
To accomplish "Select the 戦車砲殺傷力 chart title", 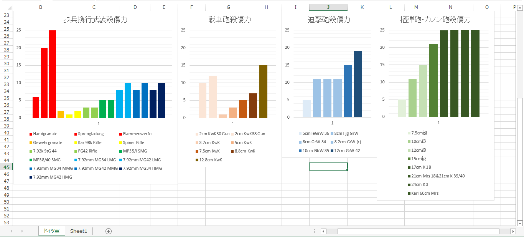I will point(229,20).
